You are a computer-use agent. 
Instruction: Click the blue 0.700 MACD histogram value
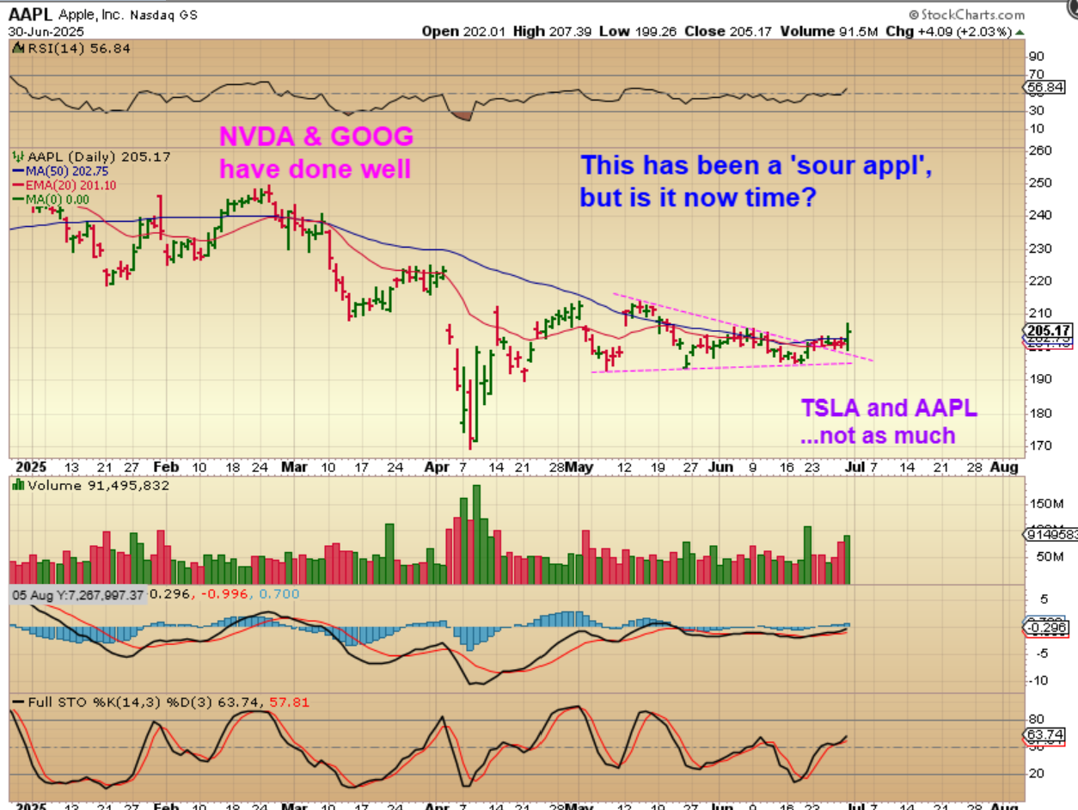tap(280, 594)
